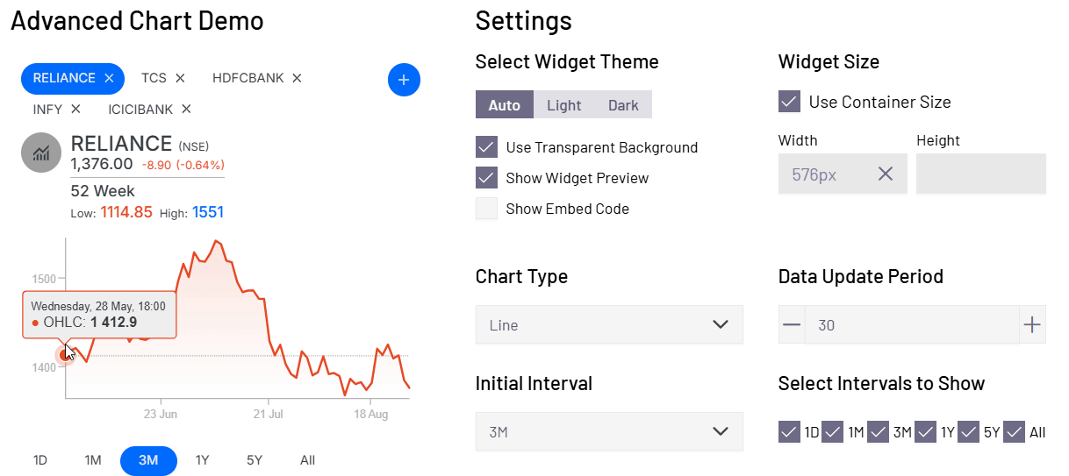Image resolution: width=1069 pixels, height=476 pixels.
Task: Set chart range to 1D
Action: pyautogui.click(x=40, y=460)
